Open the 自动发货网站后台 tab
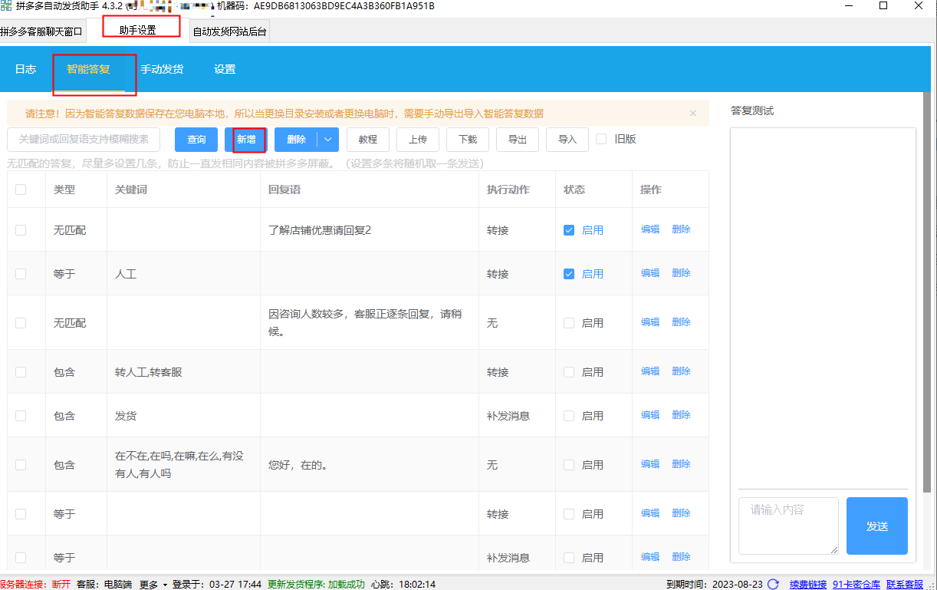Image resolution: width=937 pixels, height=590 pixels. tap(229, 31)
